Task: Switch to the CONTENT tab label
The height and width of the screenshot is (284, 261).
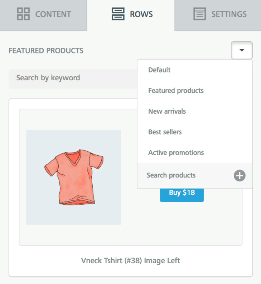Action: [x=53, y=14]
